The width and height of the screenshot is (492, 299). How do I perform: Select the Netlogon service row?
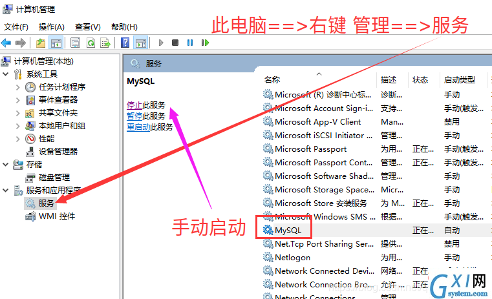click(x=376, y=257)
